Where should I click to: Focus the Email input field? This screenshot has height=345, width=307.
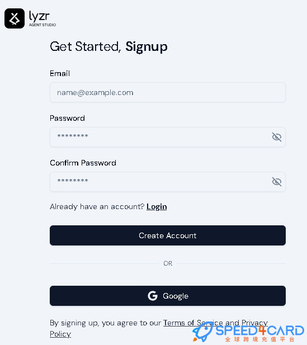(x=168, y=92)
